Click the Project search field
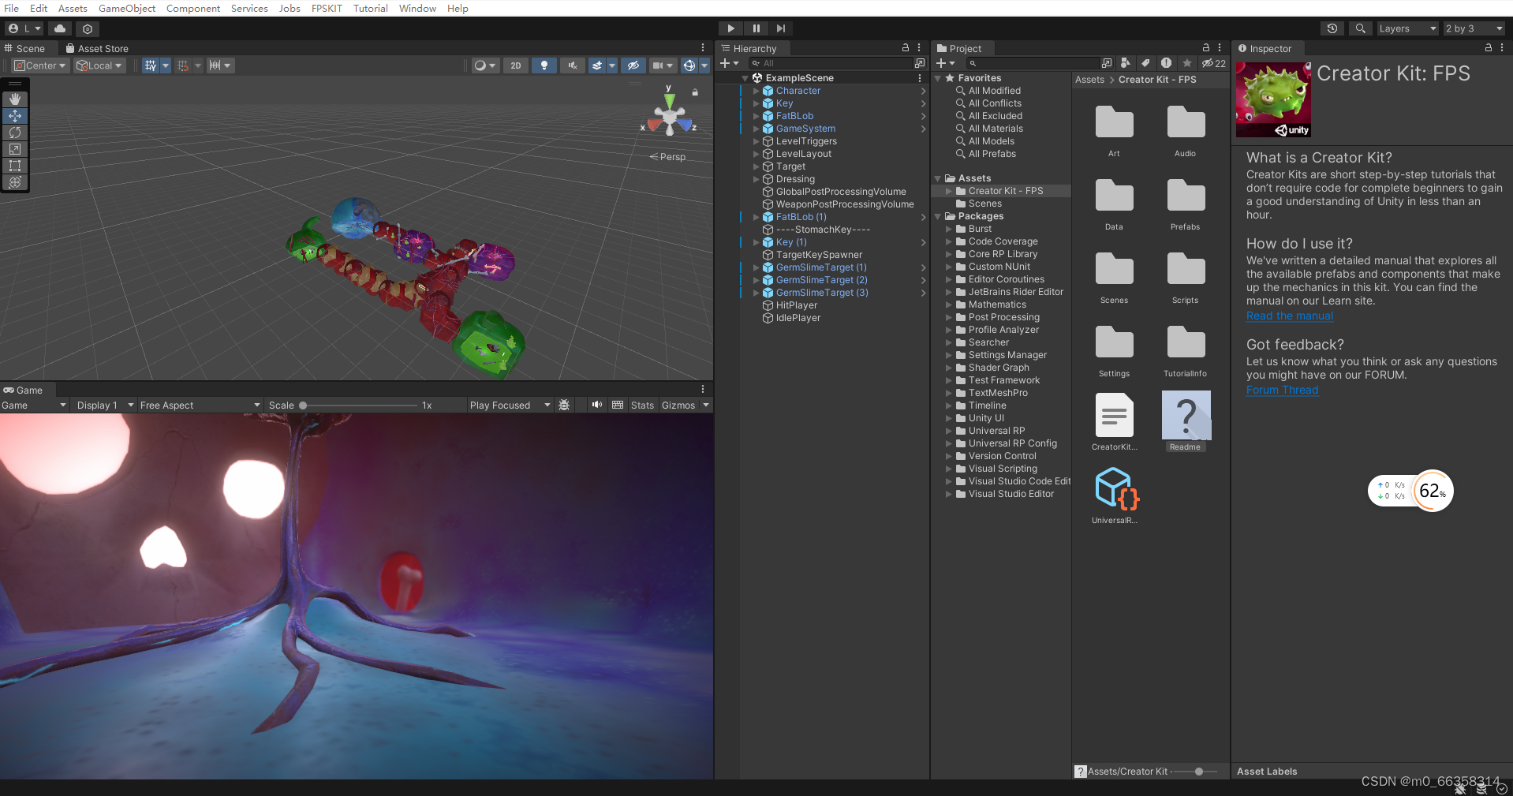This screenshot has width=1513, height=796. 1033,63
